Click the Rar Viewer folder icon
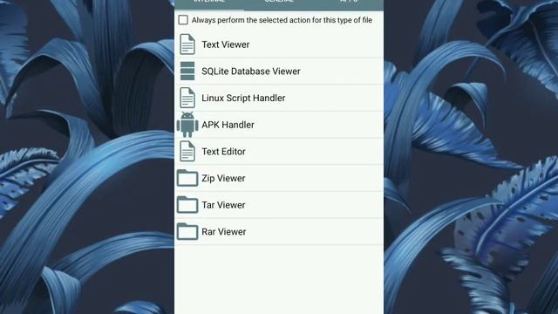The height and width of the screenshot is (314, 558). [187, 231]
